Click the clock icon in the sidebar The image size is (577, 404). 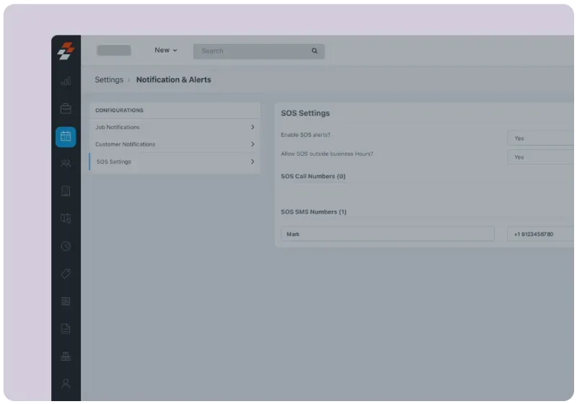tap(66, 246)
